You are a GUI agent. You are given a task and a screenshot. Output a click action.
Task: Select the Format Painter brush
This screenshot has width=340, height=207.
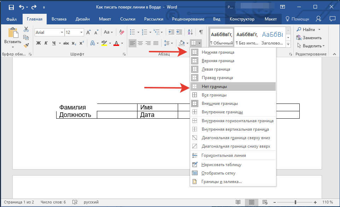[26, 45]
